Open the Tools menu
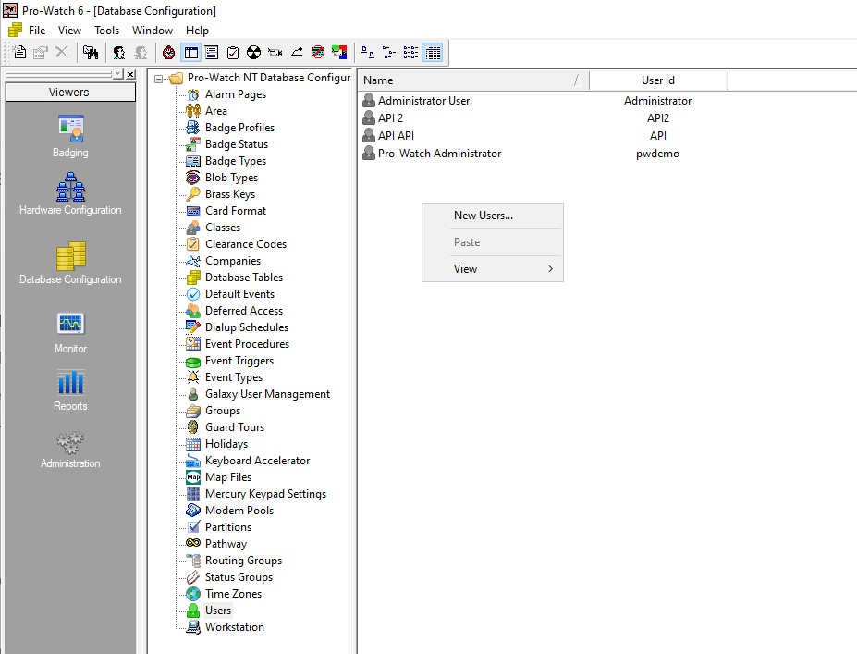 coord(106,31)
